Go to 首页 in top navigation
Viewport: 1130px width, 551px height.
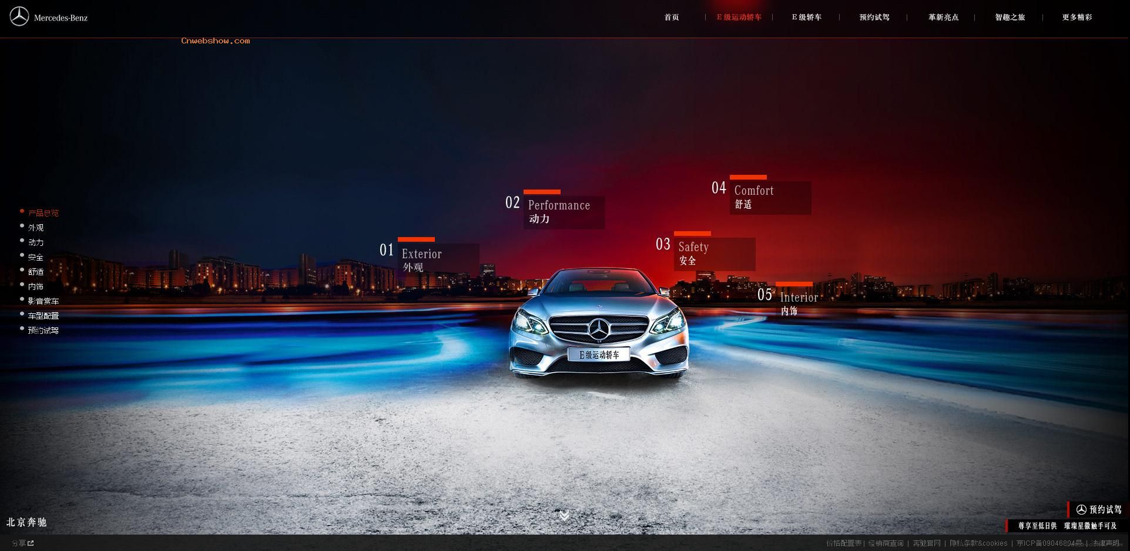pos(671,18)
